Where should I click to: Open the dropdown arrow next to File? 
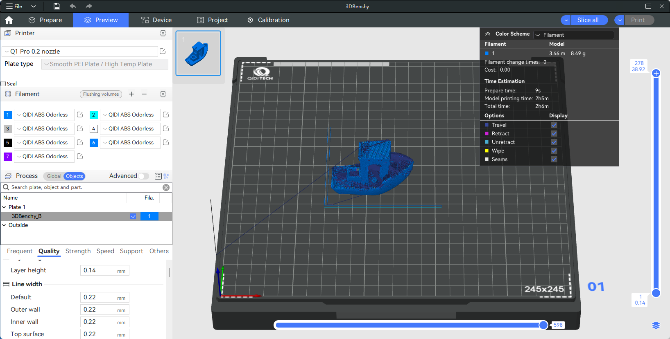34,6
